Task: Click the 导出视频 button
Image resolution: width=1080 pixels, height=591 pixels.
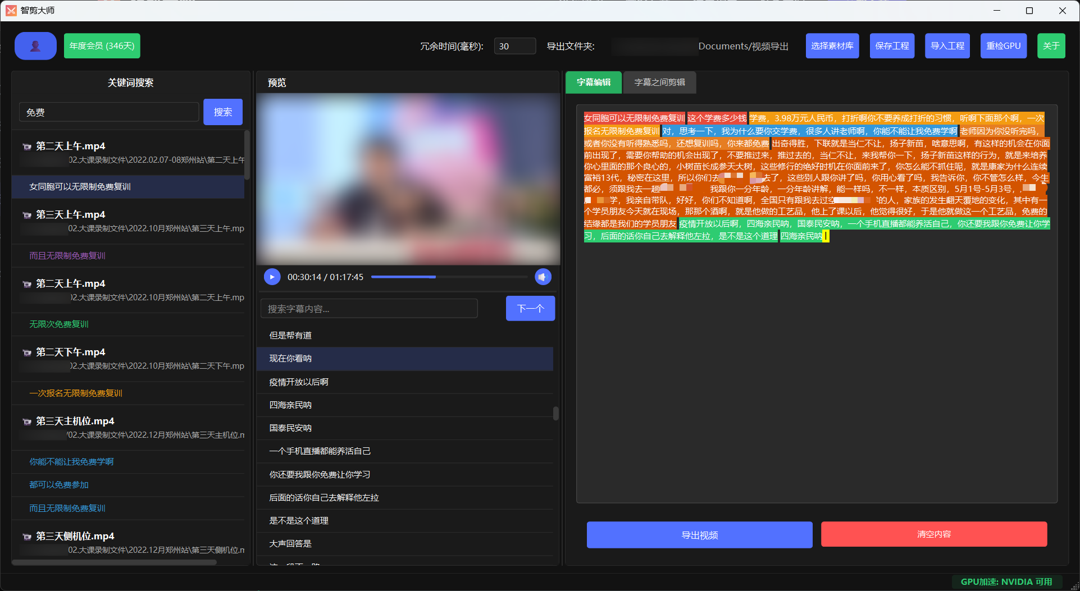Action: click(699, 535)
